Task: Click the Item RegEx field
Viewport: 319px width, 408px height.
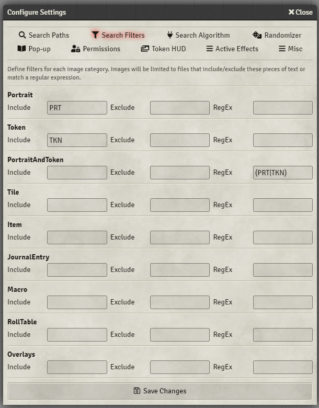Action: (x=283, y=237)
